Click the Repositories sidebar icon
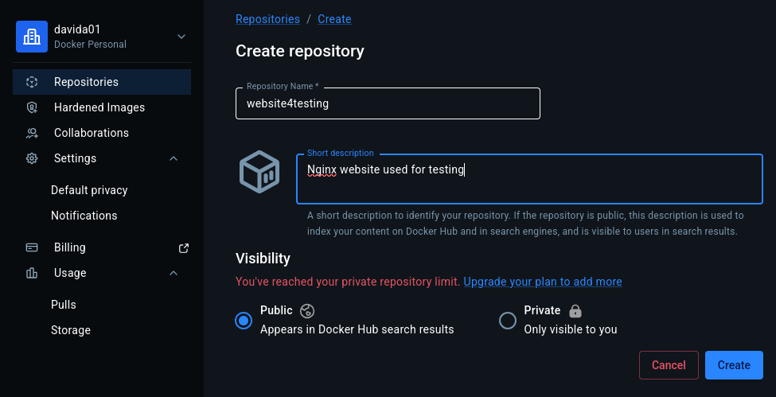This screenshot has height=397, width=776. 32,82
